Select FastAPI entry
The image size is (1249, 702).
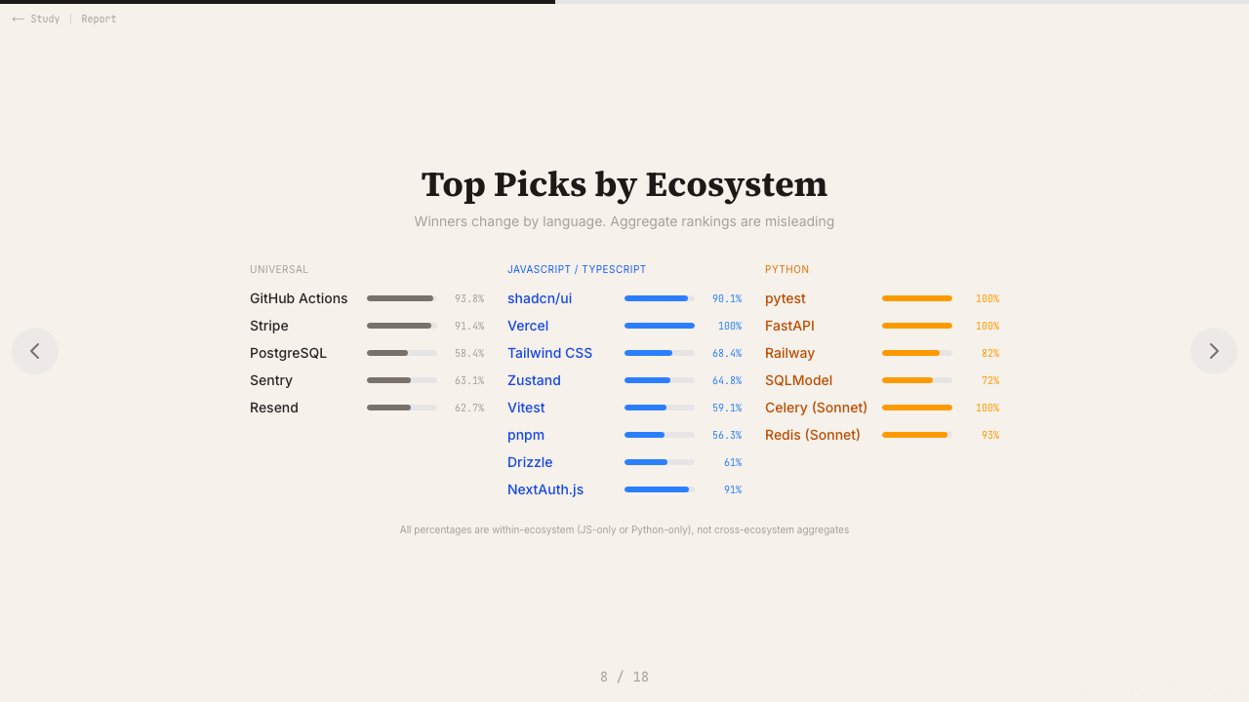tap(789, 326)
